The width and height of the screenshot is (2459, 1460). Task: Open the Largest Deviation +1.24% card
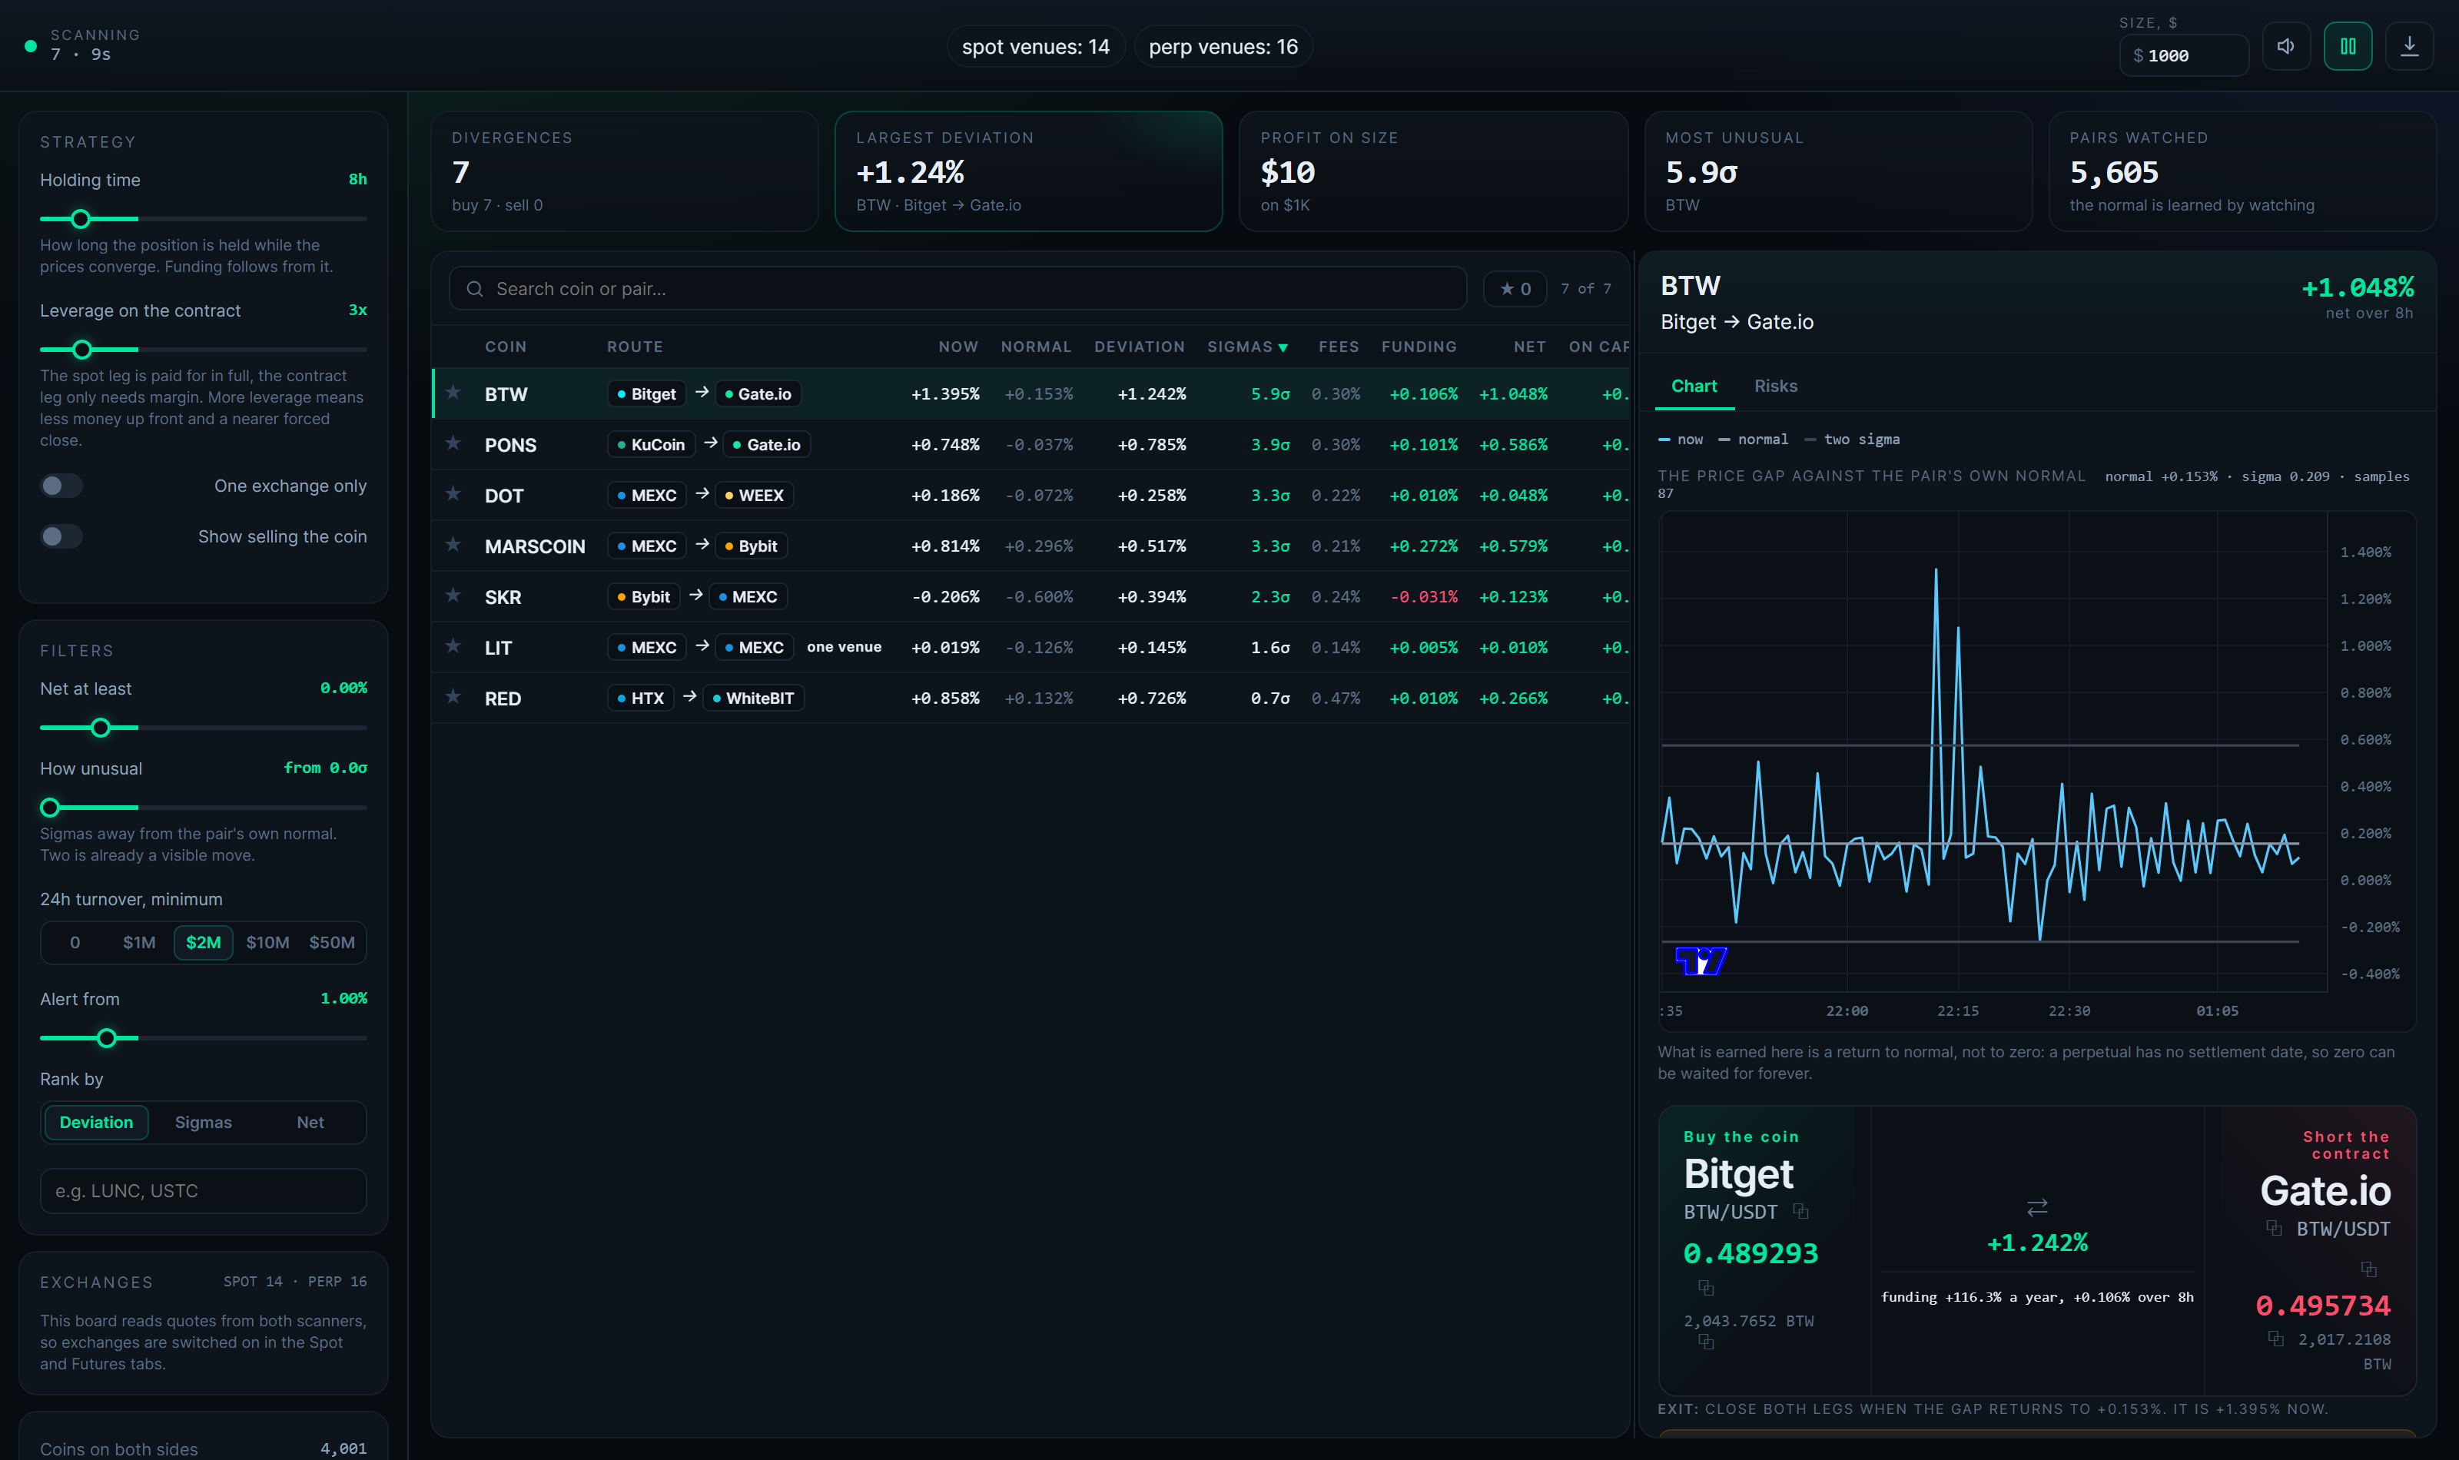1028,171
